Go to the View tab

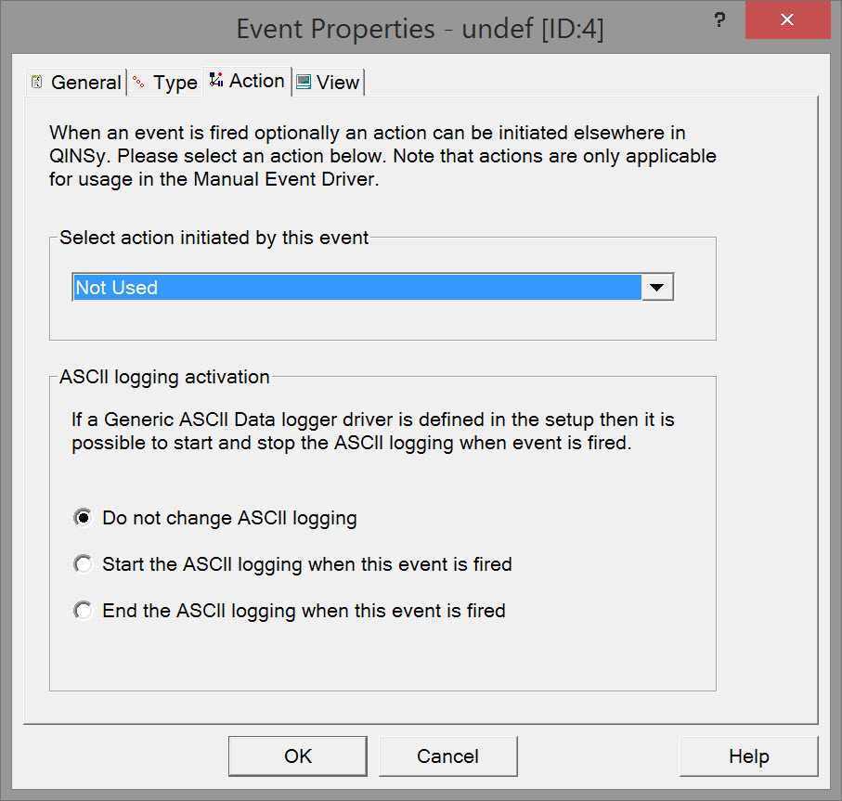pyautogui.click(x=337, y=83)
